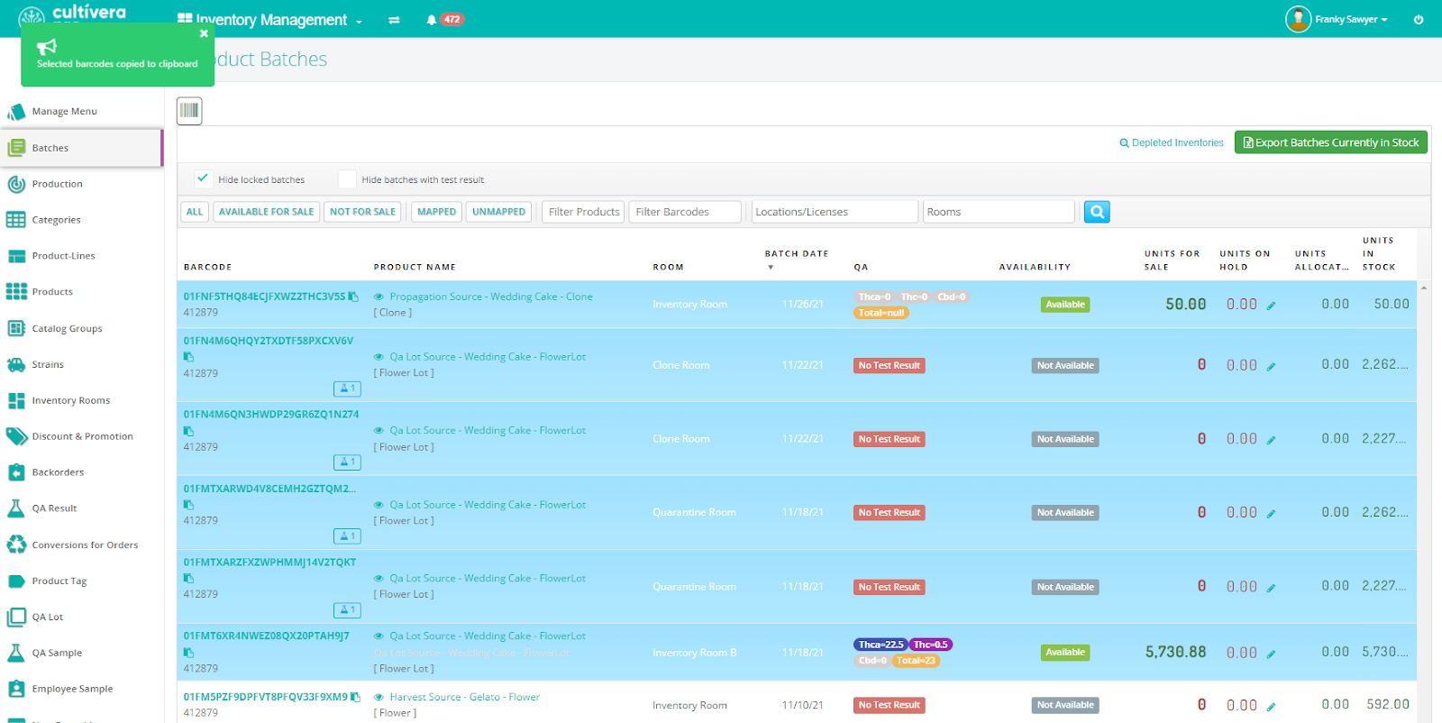Select AVAILABLE FOR SALE filter tab
Viewport: 1442px width, 723px height.
point(267,212)
